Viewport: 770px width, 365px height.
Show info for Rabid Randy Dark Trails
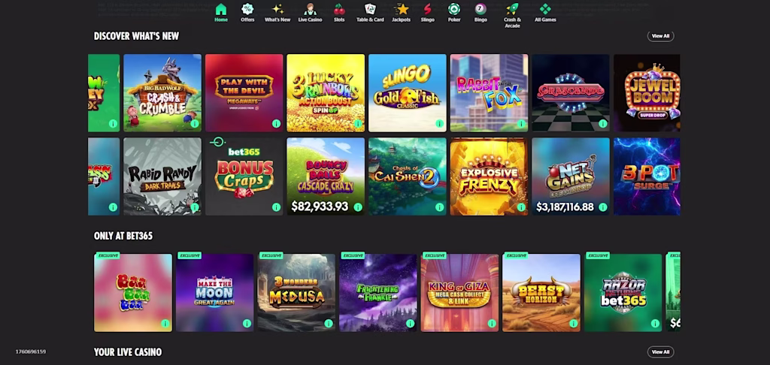(x=195, y=207)
